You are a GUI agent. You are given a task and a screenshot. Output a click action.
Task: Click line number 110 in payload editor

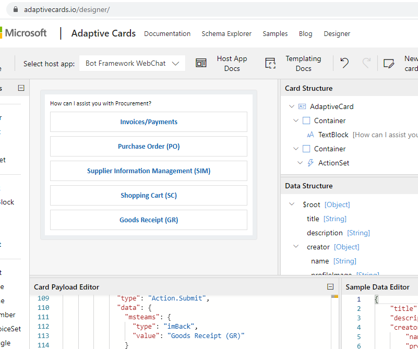[43, 308]
